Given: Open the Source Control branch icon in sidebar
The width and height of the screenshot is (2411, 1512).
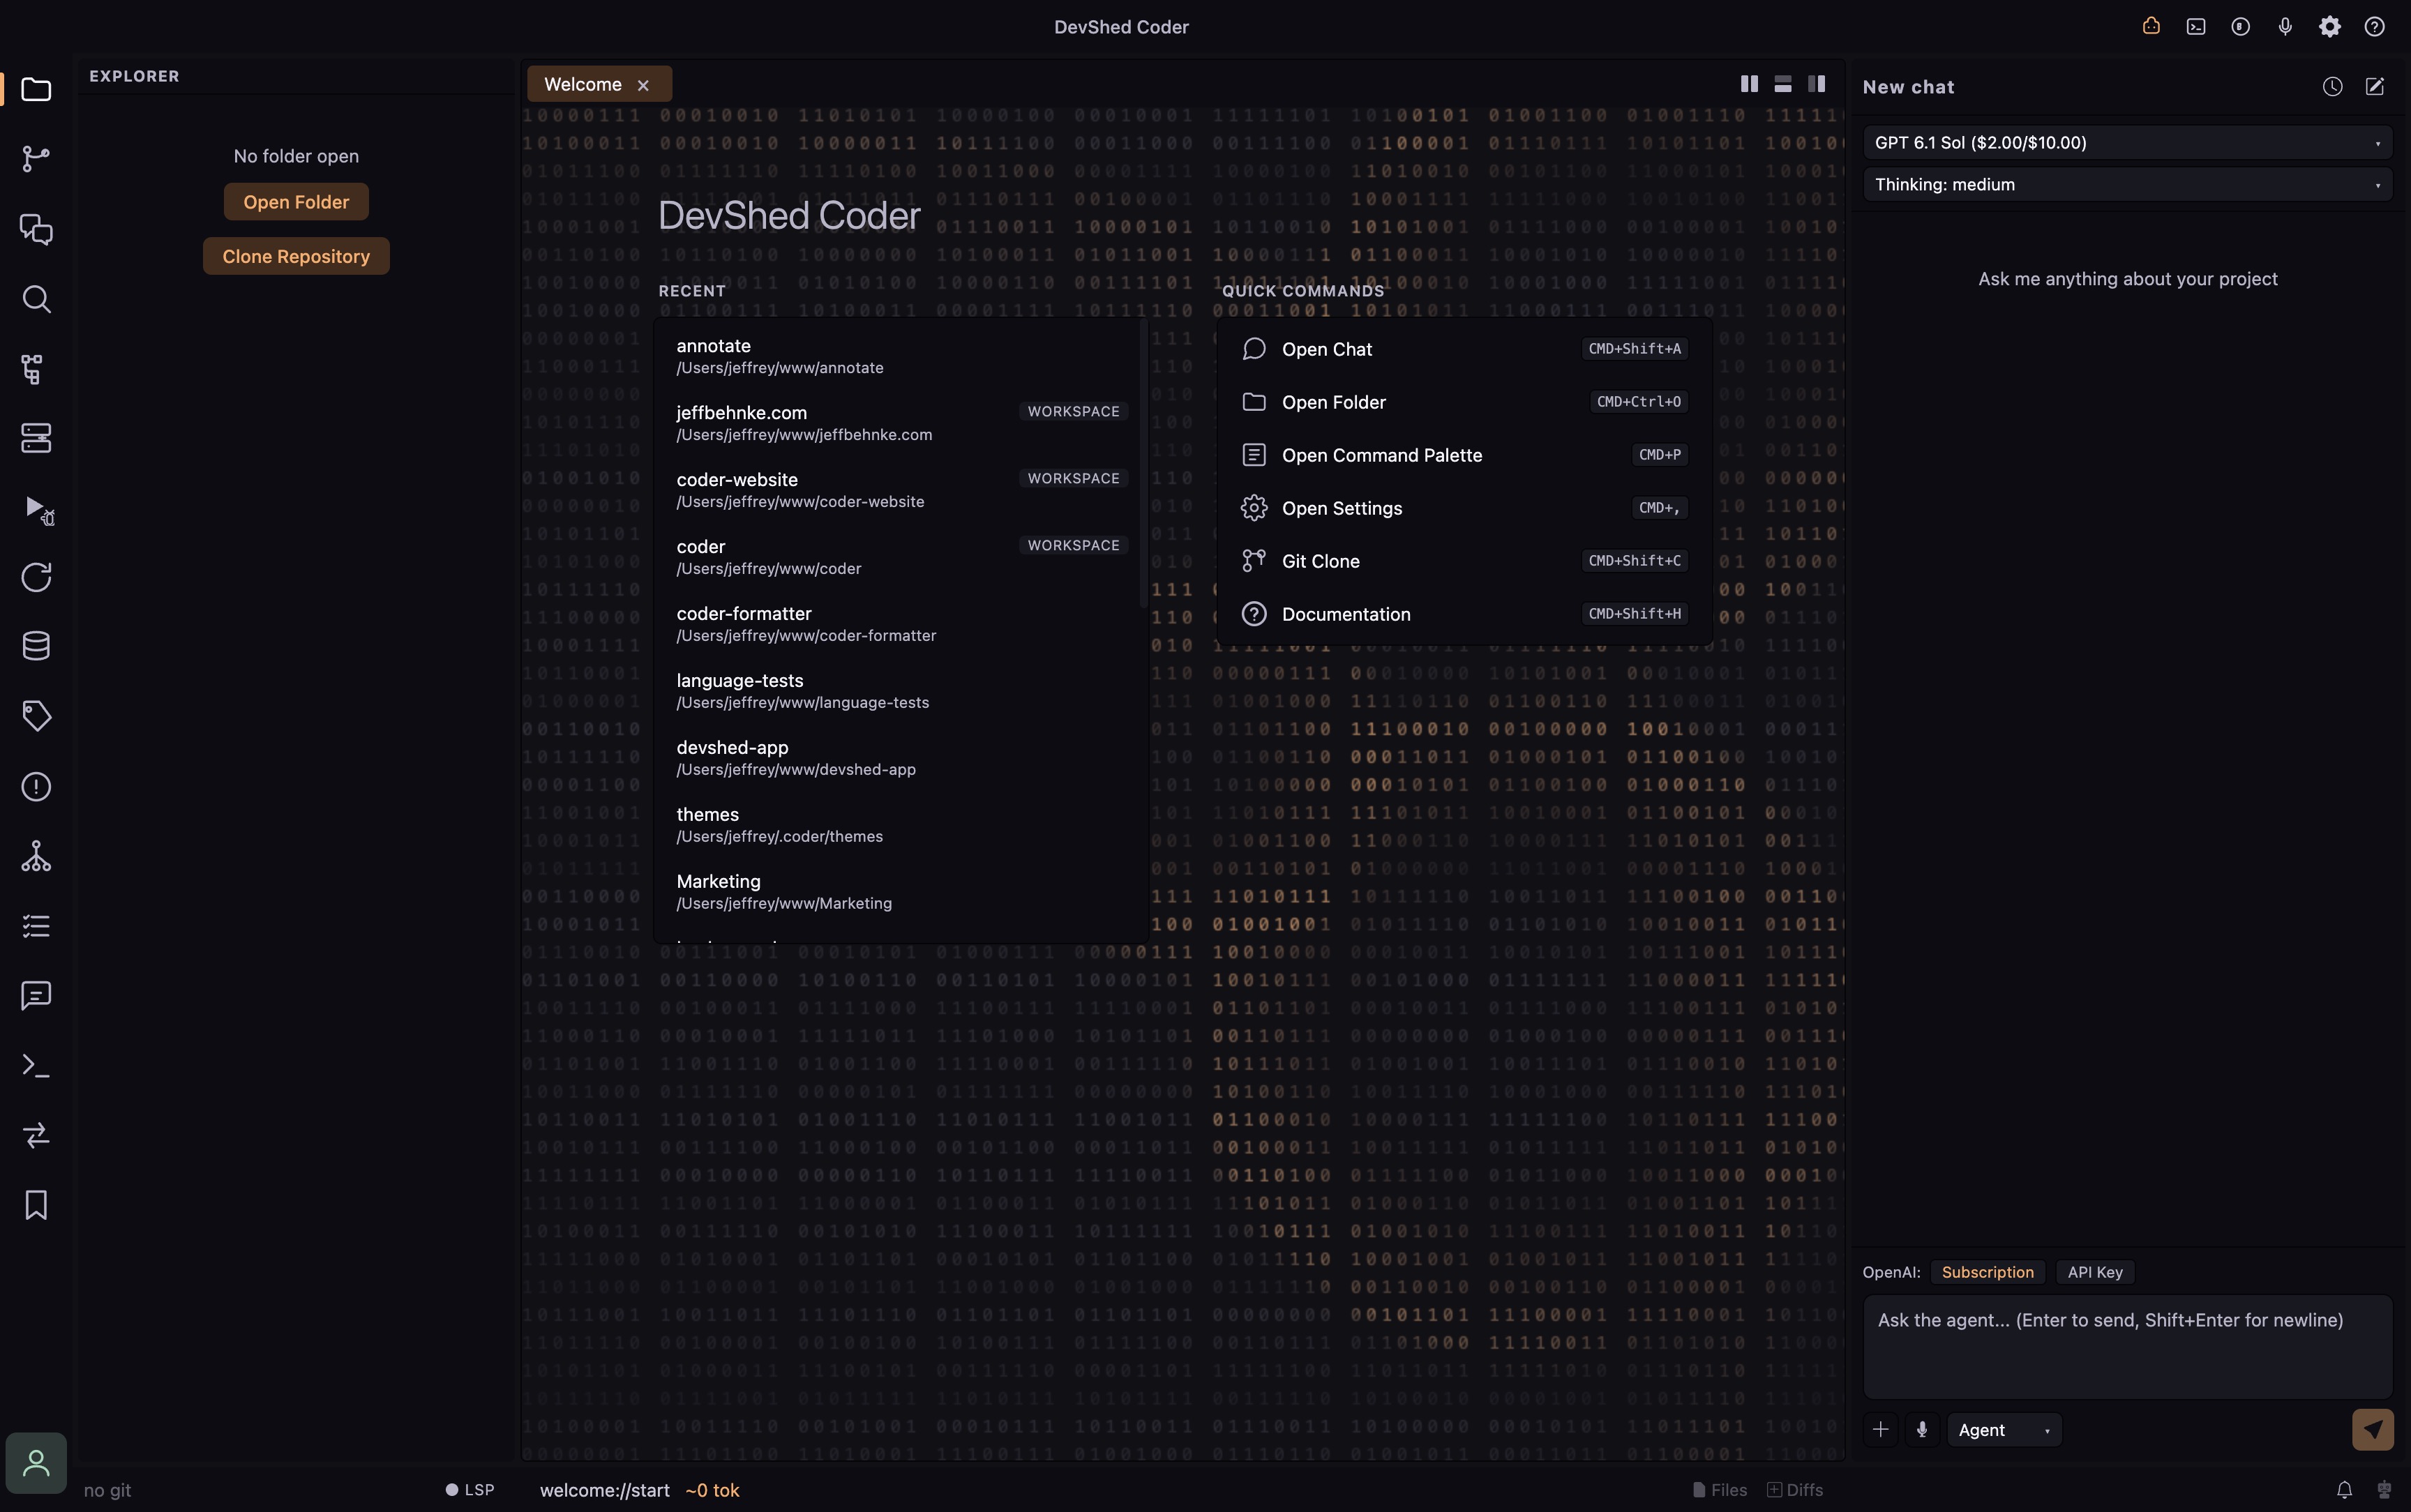Looking at the screenshot, I should coord(36,158).
